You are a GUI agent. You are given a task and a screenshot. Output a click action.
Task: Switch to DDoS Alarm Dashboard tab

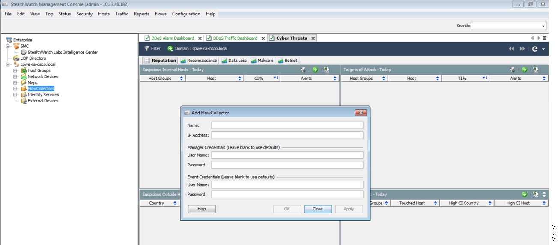click(173, 38)
